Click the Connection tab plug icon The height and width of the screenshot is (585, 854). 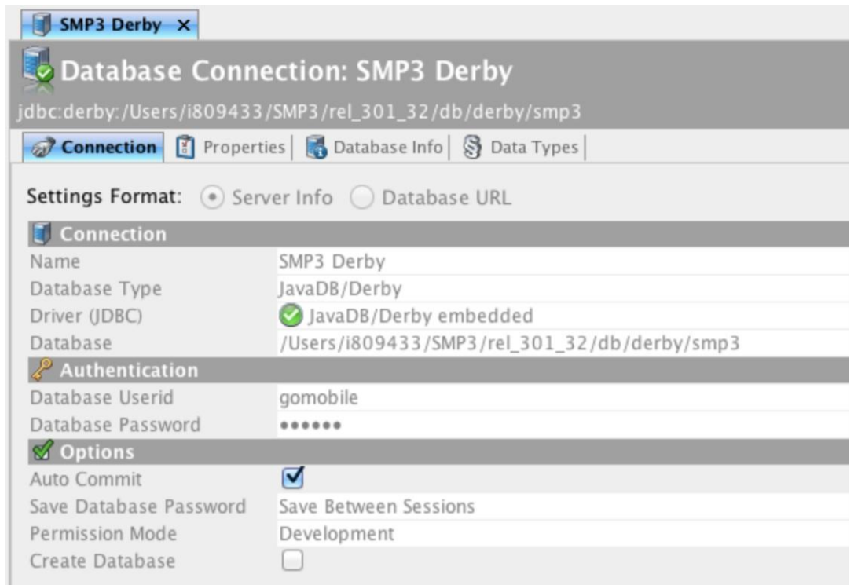click(43, 148)
